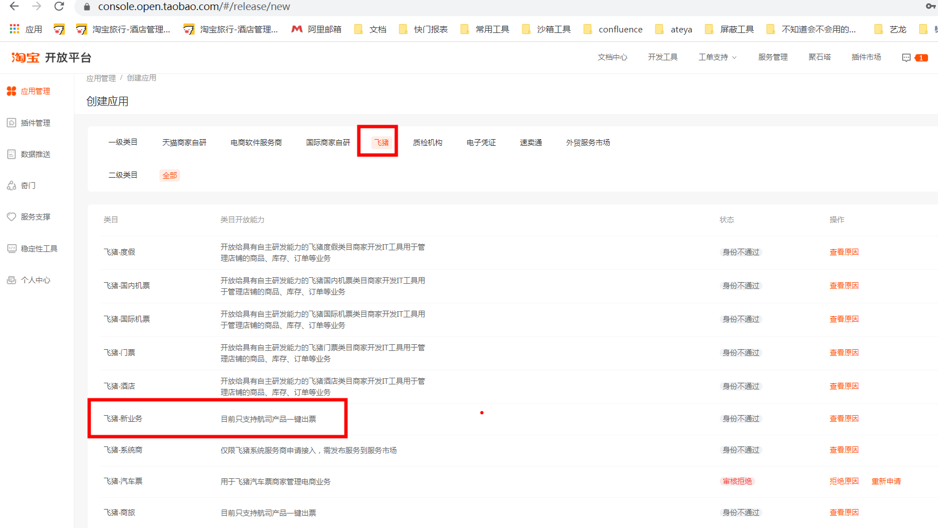The width and height of the screenshot is (938, 528).
Task: Click the 飞猪-商旅 category name
Action: (119, 512)
